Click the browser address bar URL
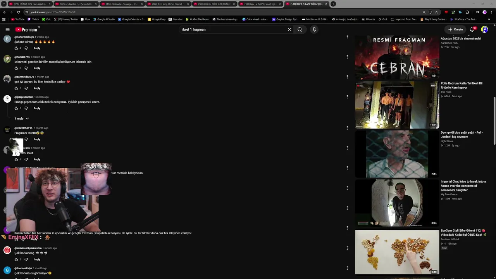Viewport: 496px width, 279px height. coord(53,12)
